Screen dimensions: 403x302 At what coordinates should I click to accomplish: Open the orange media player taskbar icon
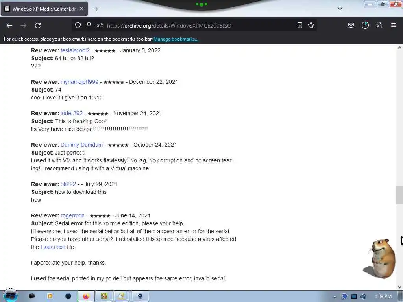[x=50, y=296]
